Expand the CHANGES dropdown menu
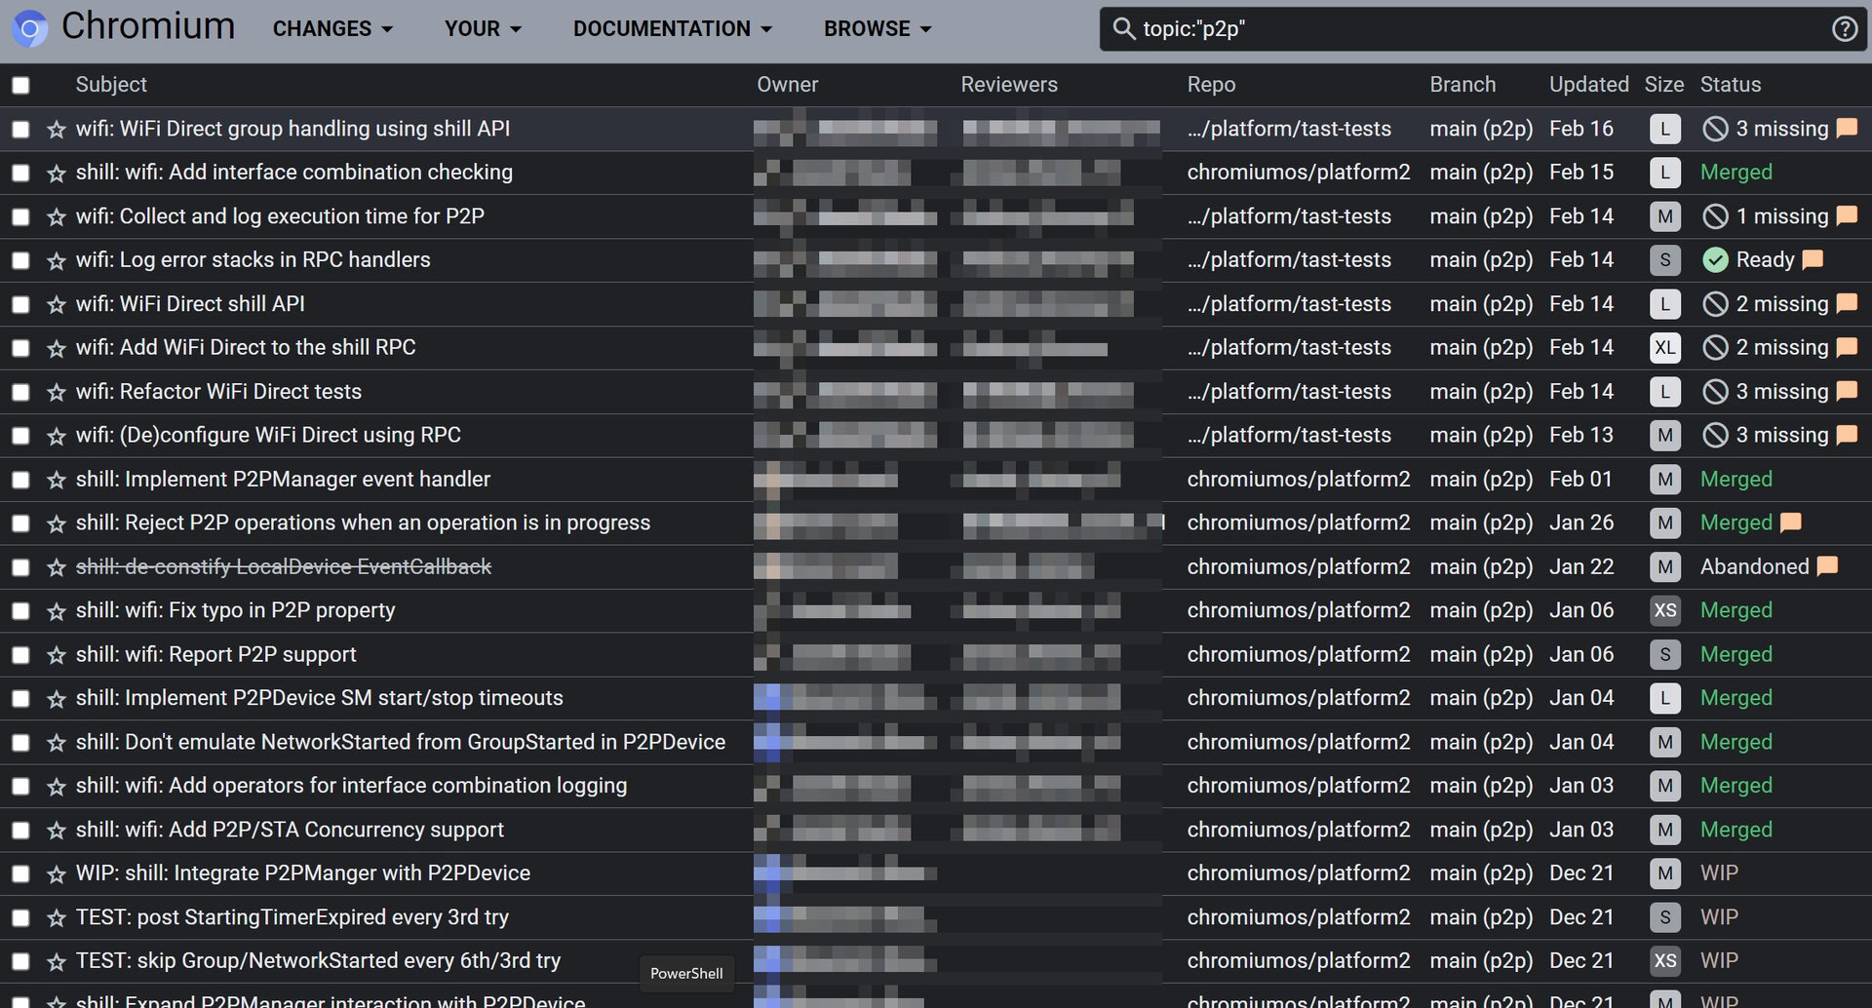The image size is (1872, 1008). click(x=332, y=29)
